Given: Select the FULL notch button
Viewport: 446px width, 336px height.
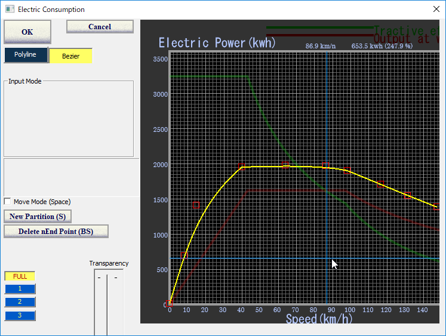Looking at the screenshot, I should 20,276.
